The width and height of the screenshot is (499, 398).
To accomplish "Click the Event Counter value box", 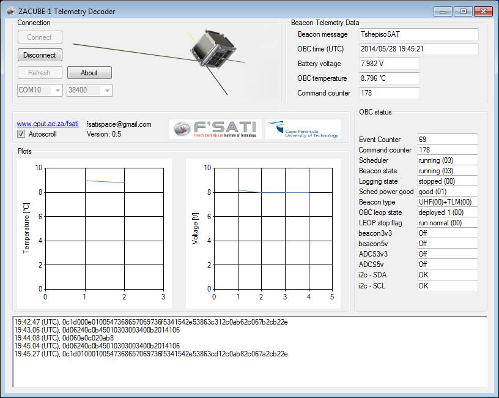I will click(x=448, y=139).
